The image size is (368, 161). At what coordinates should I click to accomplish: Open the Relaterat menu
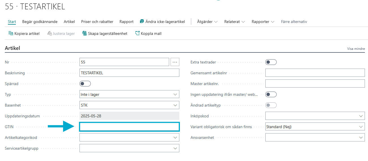[x=234, y=22]
